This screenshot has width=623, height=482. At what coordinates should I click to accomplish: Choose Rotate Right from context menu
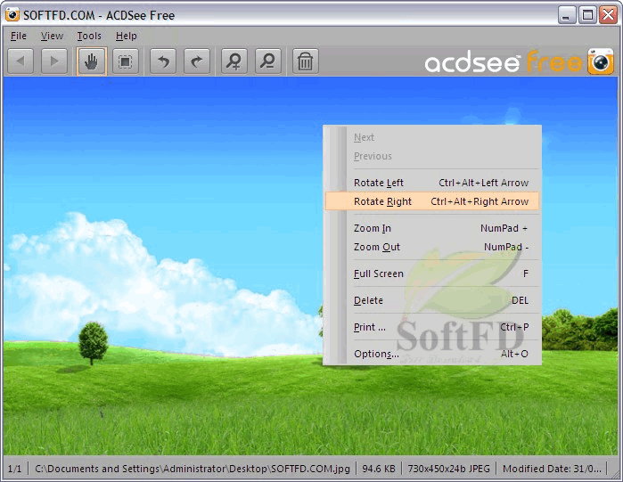click(x=432, y=201)
